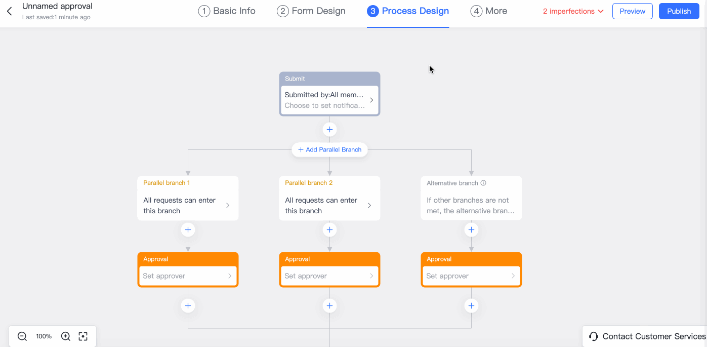The width and height of the screenshot is (707, 347).
Task: Click the headset icon next to Contact Customer Services
Action: [593, 336]
